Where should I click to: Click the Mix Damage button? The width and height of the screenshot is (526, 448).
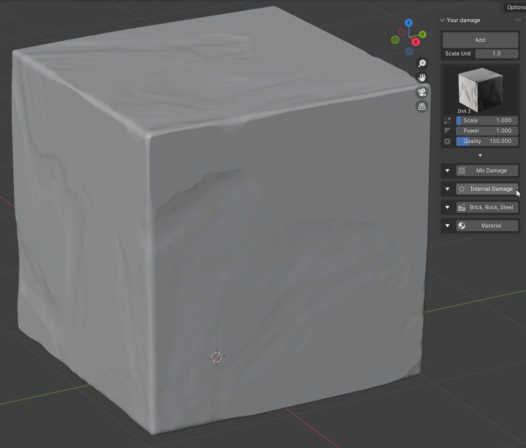[487, 171]
